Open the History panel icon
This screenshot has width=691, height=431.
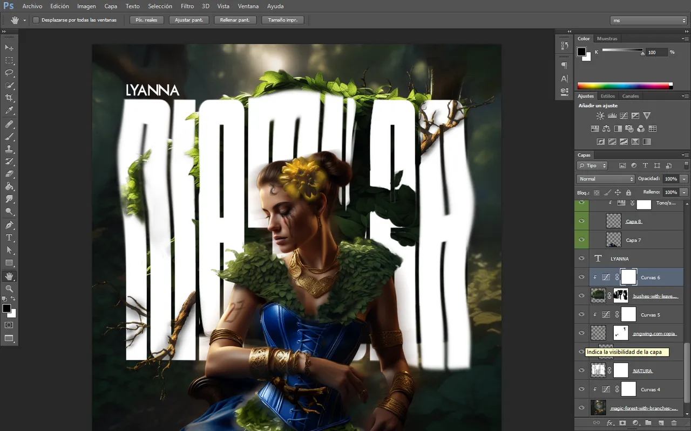564,46
